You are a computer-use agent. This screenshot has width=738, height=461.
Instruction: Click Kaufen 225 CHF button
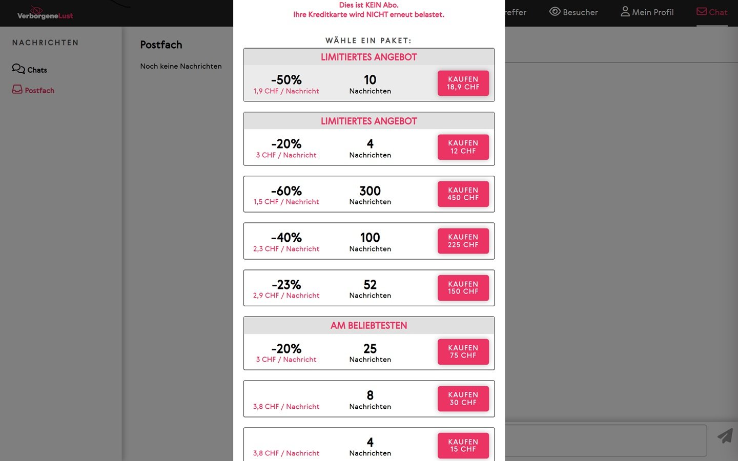coord(463,241)
